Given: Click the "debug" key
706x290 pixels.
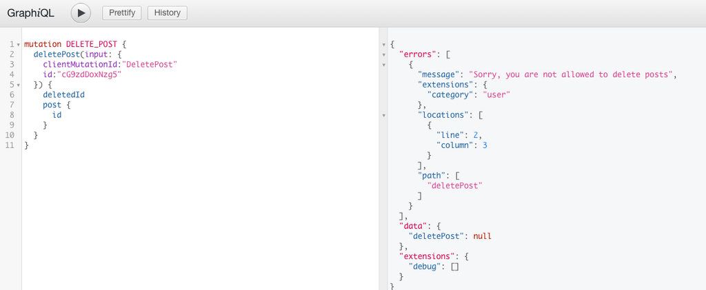Looking at the screenshot, I should click(425, 266).
